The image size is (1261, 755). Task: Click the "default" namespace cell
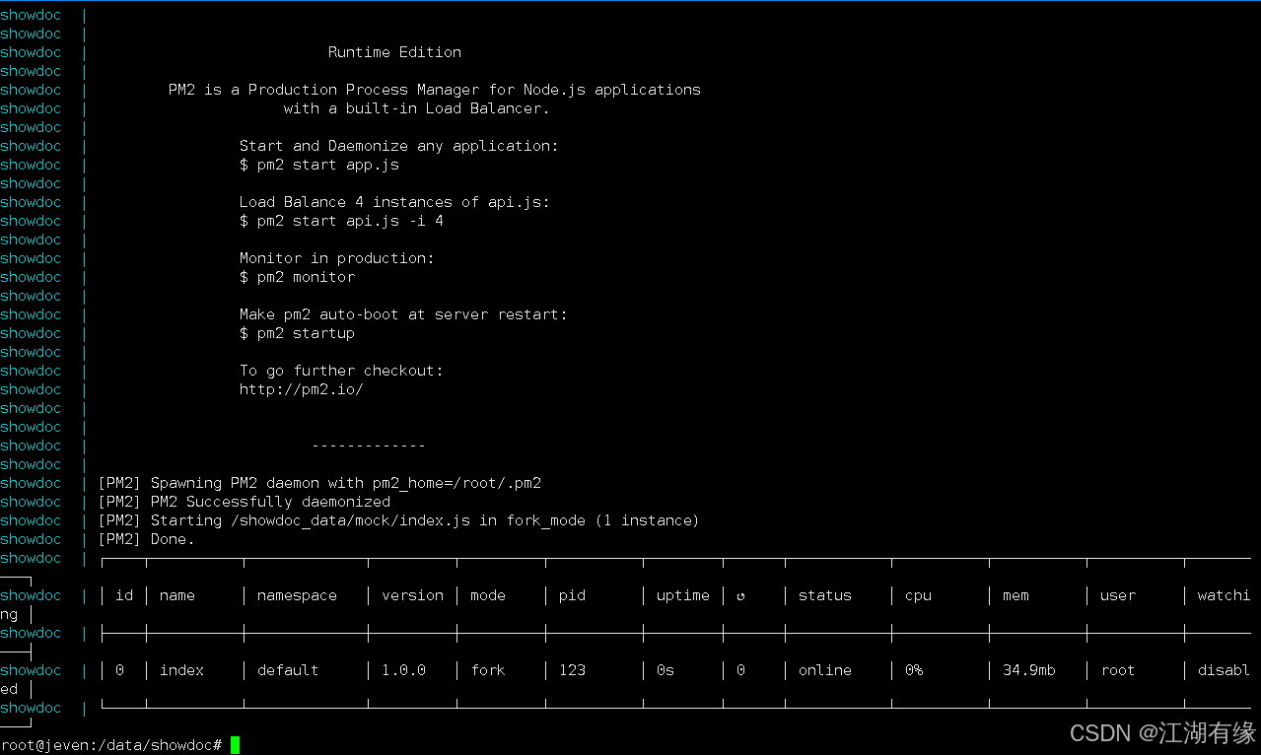click(x=288, y=670)
